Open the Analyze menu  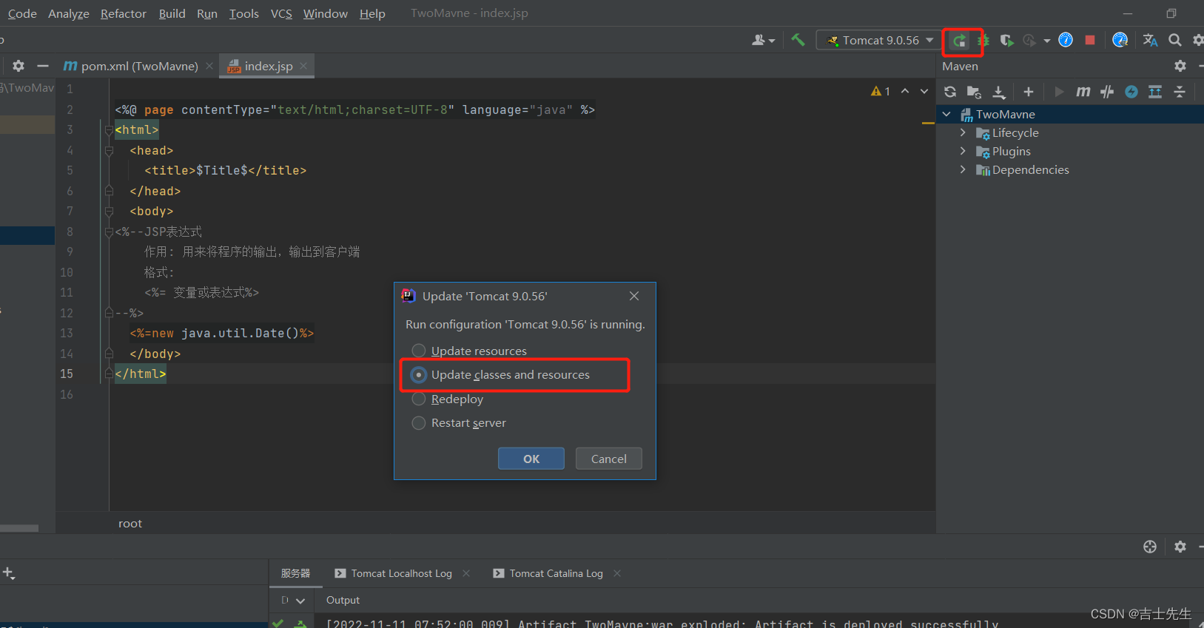pyautogui.click(x=69, y=13)
